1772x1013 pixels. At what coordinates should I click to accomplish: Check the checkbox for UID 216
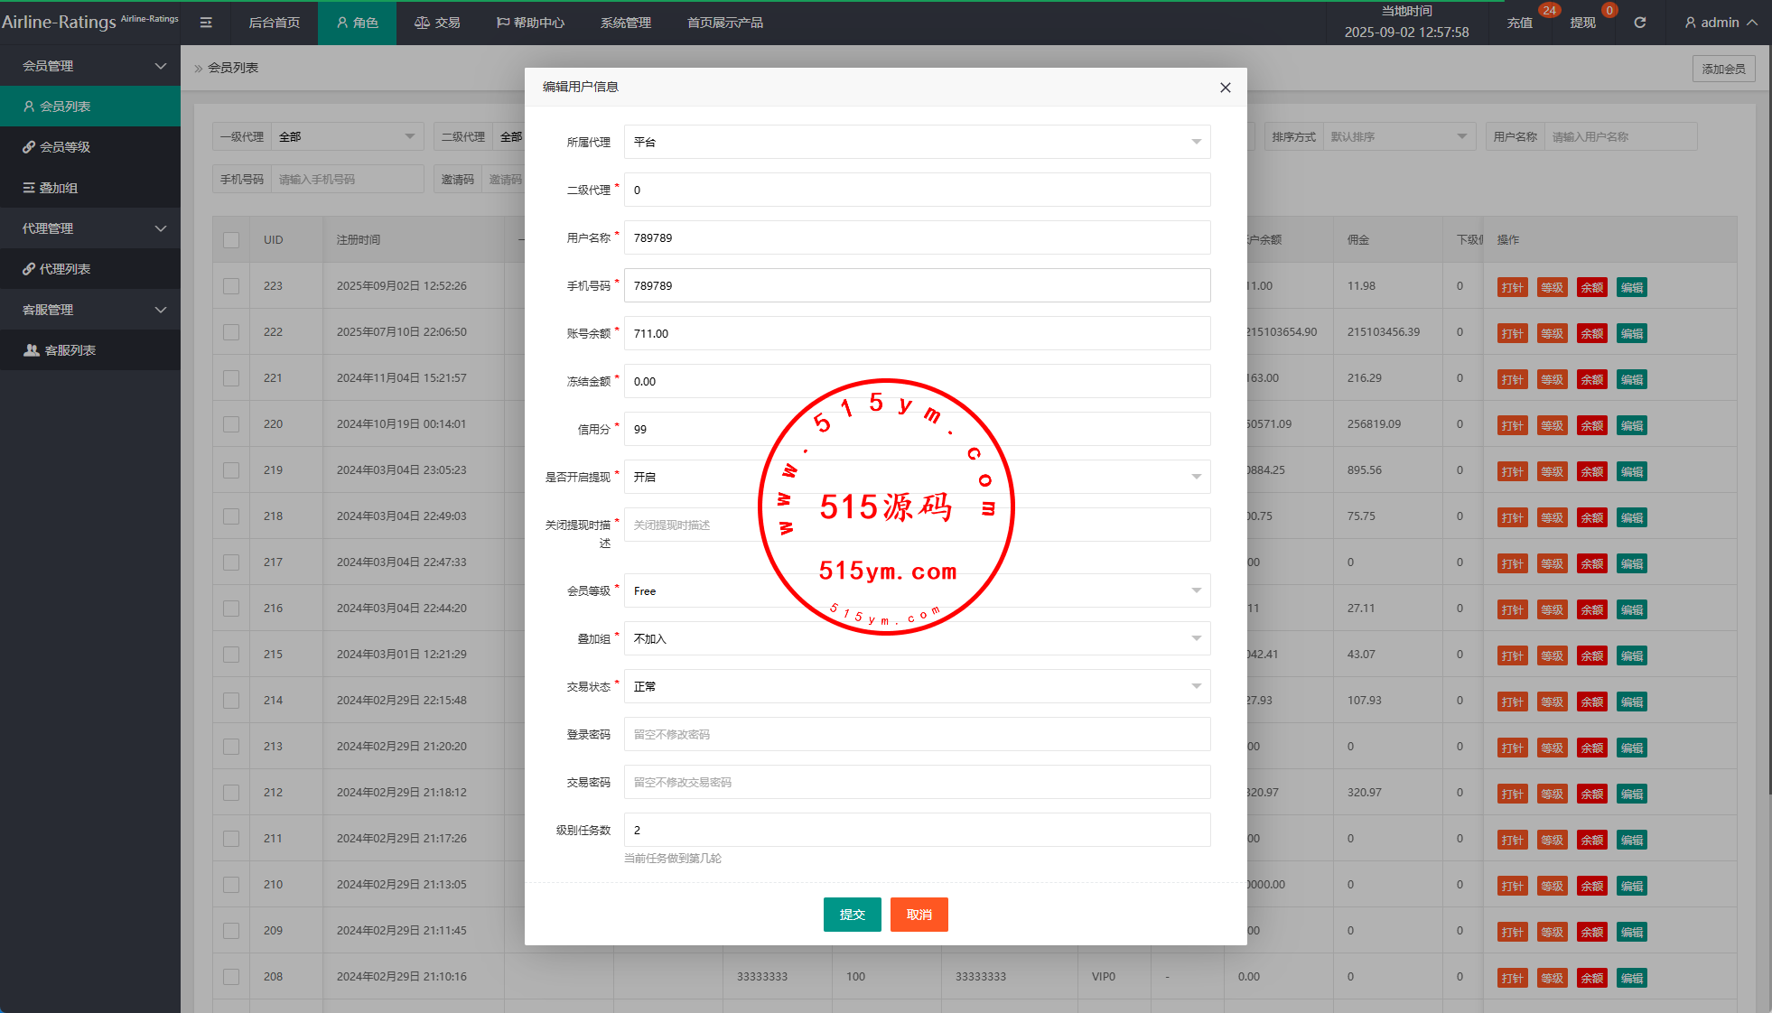231,609
